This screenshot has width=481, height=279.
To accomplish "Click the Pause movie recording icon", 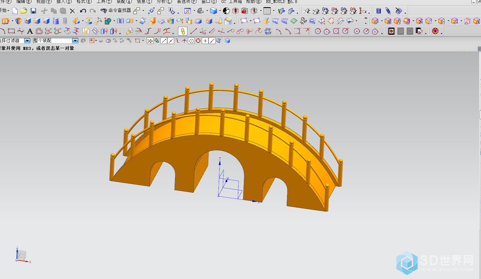I will pos(401,31).
